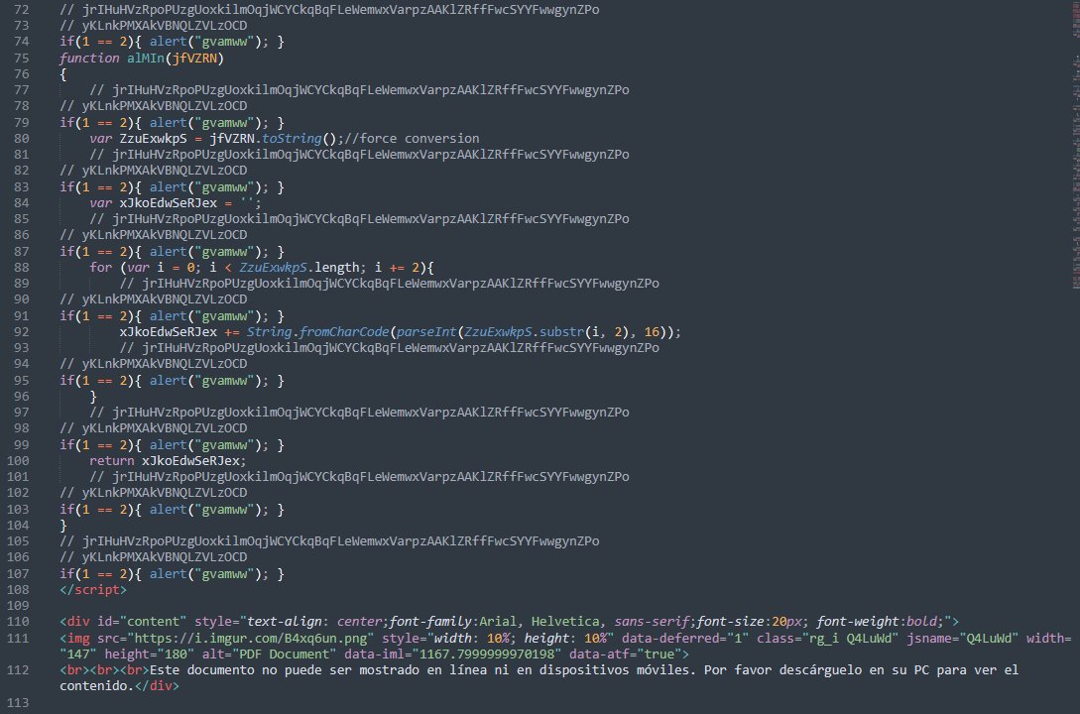Click the 'for' keyword on line 88
Screen dimensions: 1080x714
tap(100, 267)
